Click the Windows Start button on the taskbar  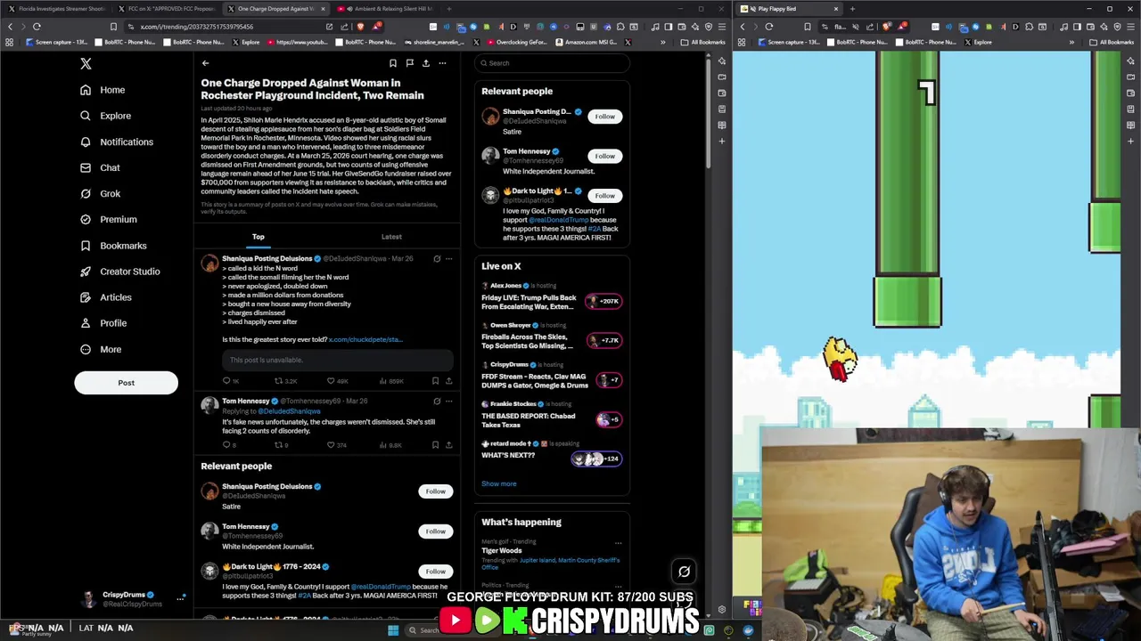pyautogui.click(x=393, y=630)
